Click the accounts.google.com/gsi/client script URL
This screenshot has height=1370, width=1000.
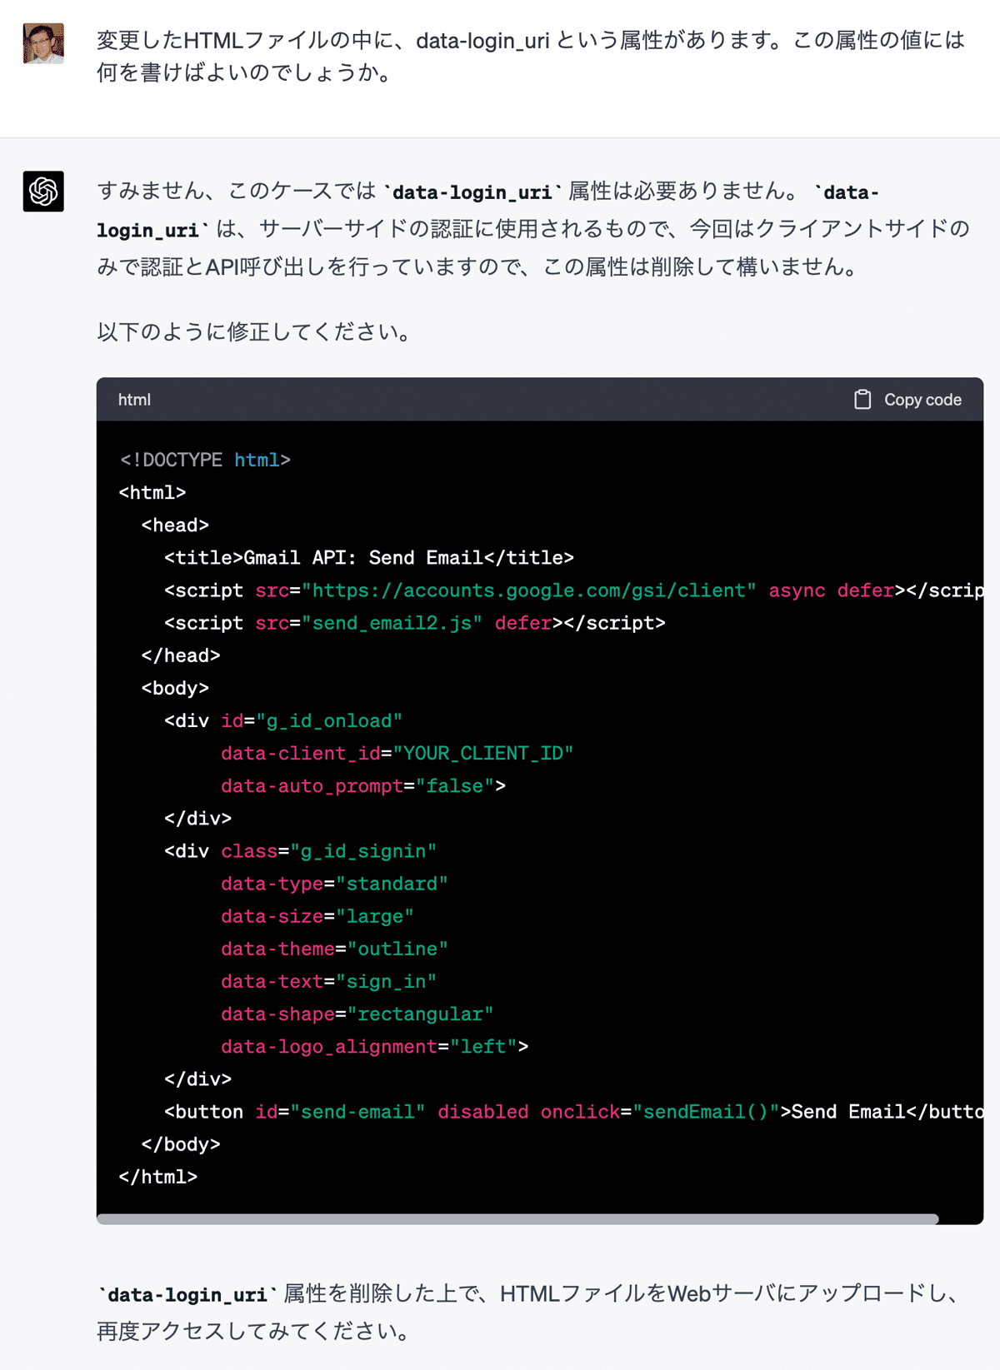(529, 590)
